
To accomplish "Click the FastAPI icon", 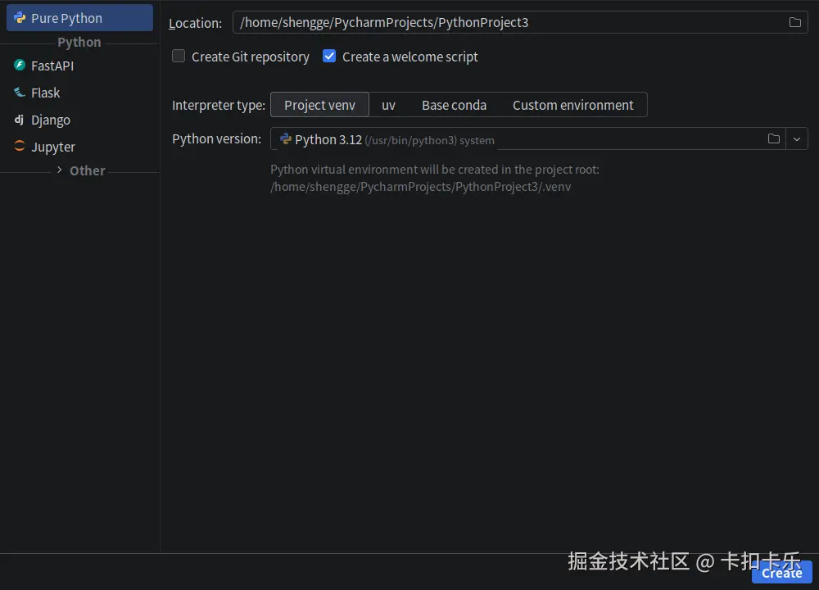I will (20, 65).
